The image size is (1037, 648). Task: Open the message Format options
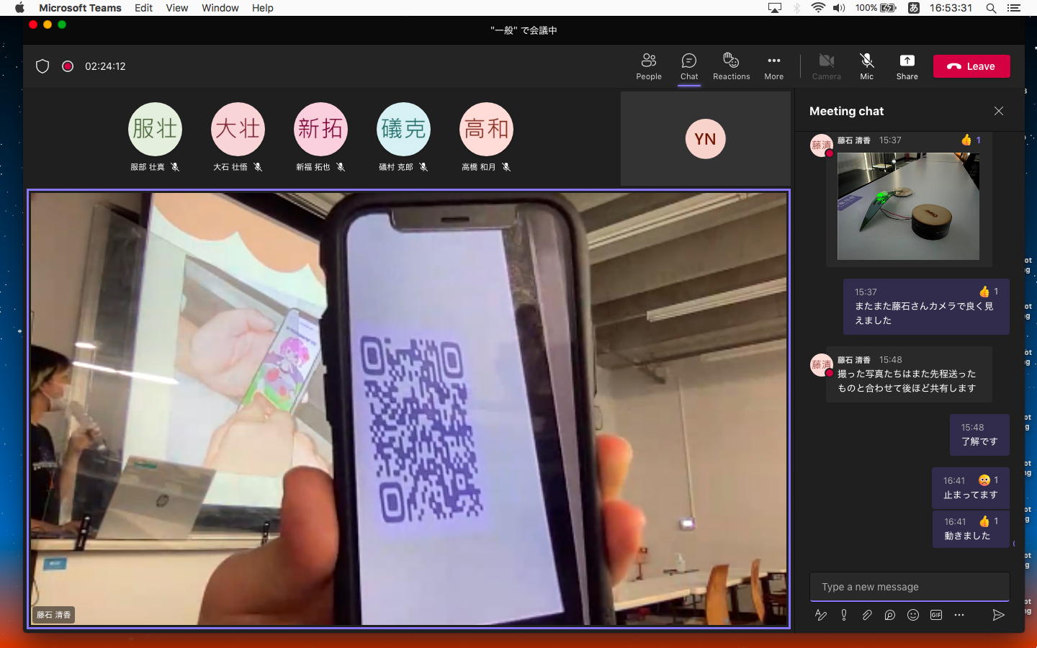(x=820, y=615)
